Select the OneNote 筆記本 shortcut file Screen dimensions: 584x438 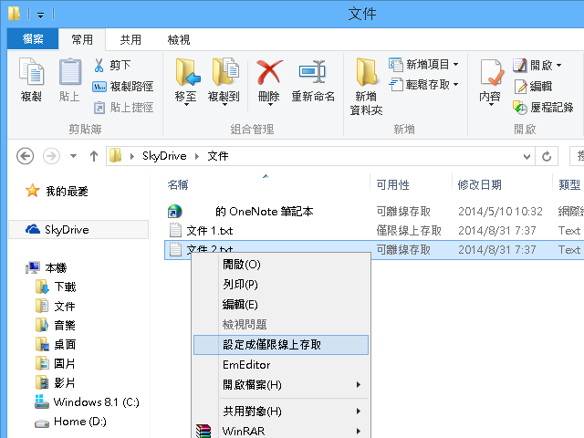point(240,212)
